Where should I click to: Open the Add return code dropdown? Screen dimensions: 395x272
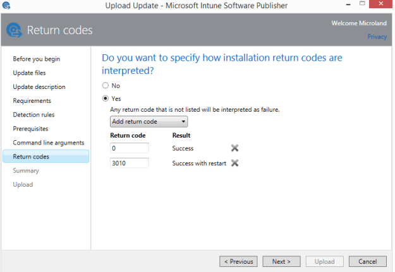149,122
